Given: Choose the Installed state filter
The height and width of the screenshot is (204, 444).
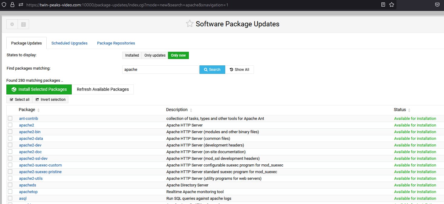Looking at the screenshot, I should 132,55.
